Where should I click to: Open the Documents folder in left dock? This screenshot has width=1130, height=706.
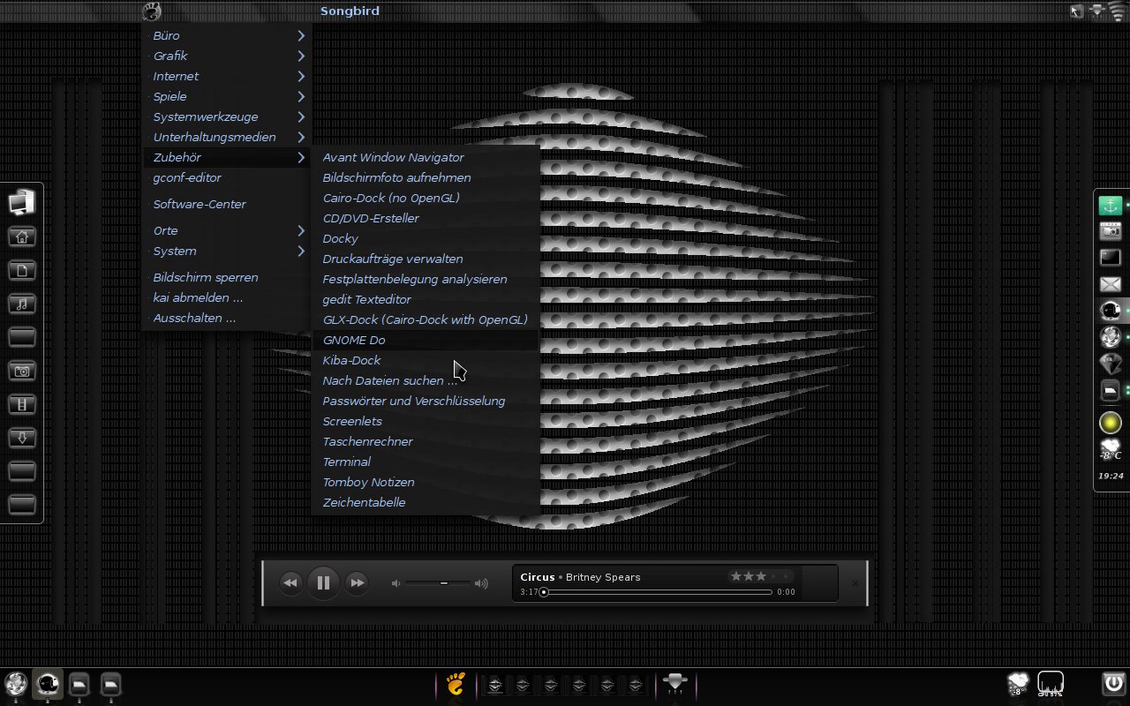tap(22, 270)
